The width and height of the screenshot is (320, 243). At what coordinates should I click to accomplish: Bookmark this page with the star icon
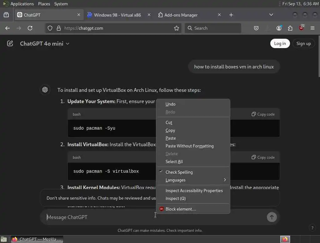coord(177,28)
